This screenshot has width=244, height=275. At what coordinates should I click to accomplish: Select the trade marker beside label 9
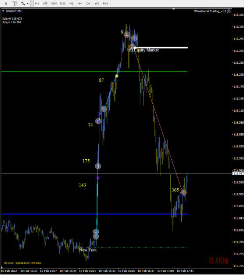pyautogui.click(x=127, y=35)
